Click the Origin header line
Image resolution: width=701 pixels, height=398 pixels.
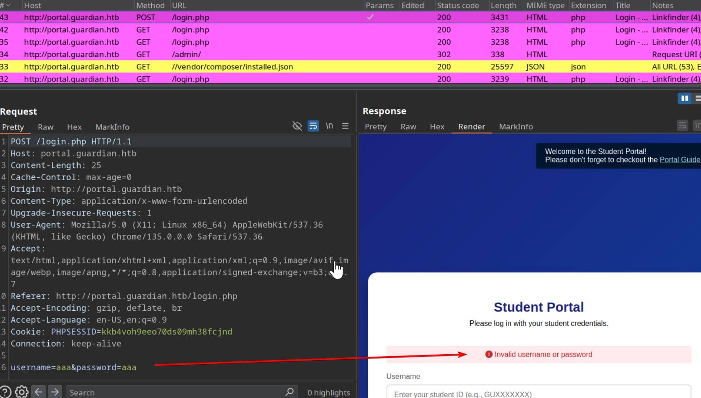96,189
